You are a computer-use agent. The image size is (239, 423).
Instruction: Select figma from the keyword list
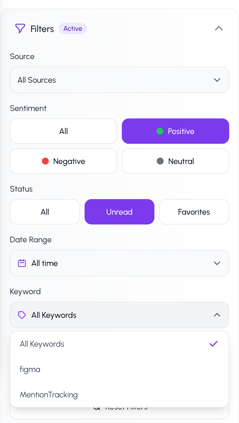(30, 369)
